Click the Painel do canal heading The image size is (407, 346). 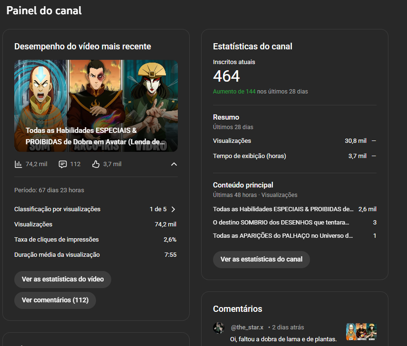(x=44, y=10)
